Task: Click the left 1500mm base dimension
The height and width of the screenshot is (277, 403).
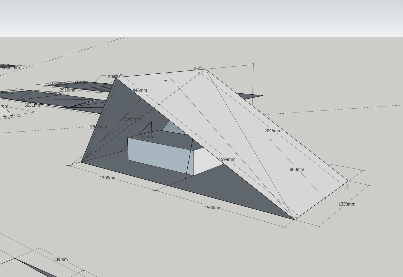Action: [x=108, y=178]
